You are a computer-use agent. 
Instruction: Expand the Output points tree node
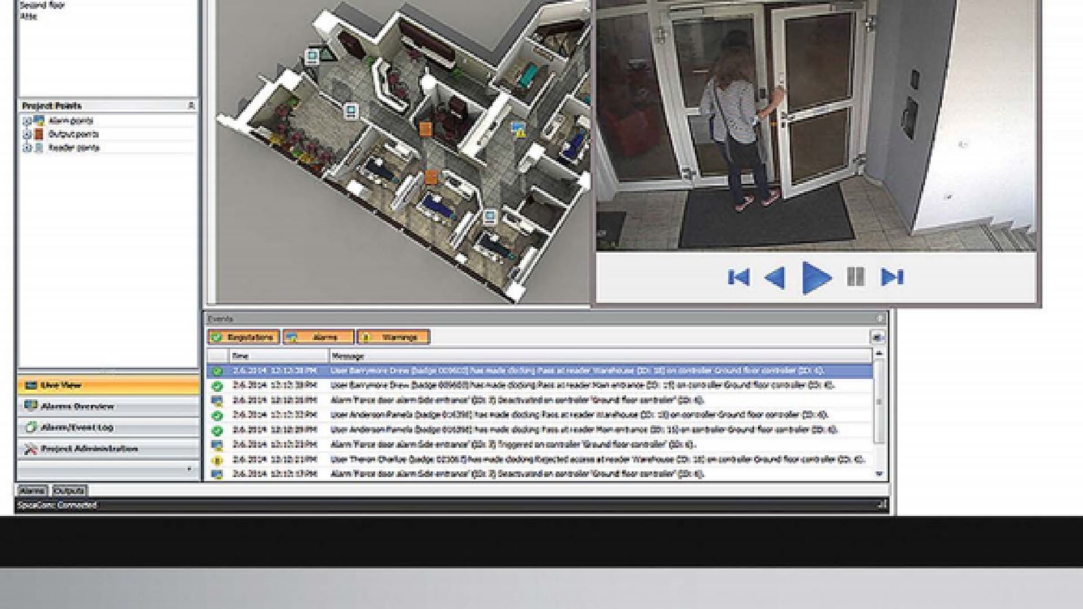(x=27, y=134)
